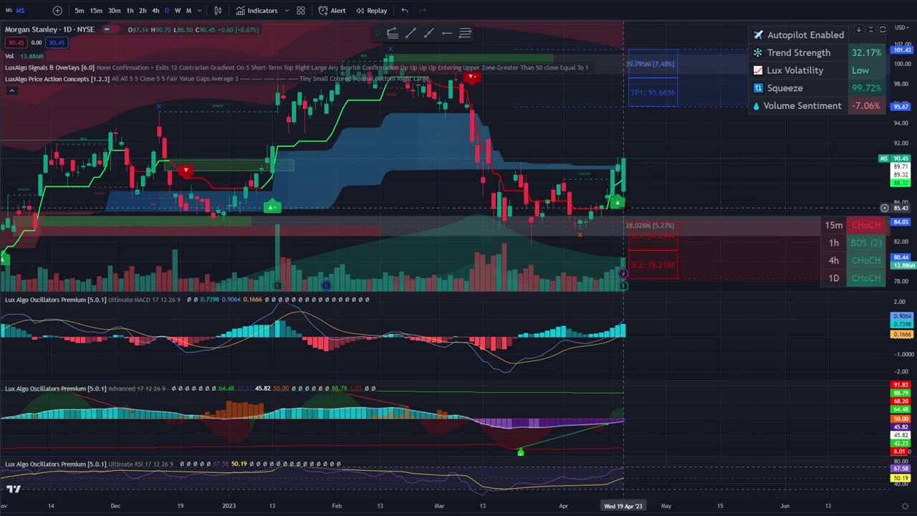Click the Squeeze 99.72% value

pos(866,88)
